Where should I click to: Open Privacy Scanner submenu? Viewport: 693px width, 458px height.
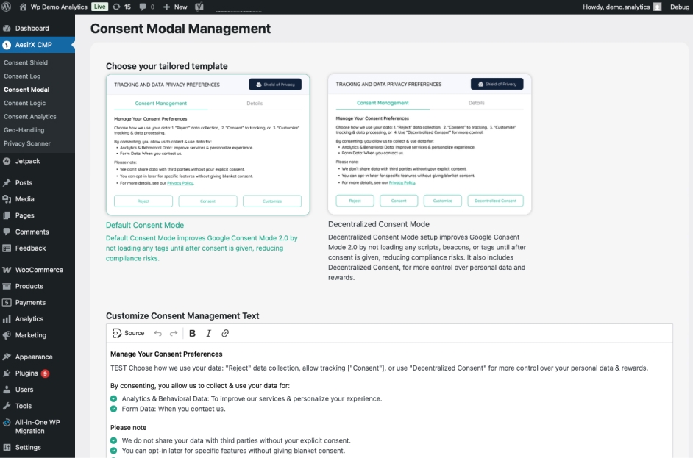click(x=27, y=143)
